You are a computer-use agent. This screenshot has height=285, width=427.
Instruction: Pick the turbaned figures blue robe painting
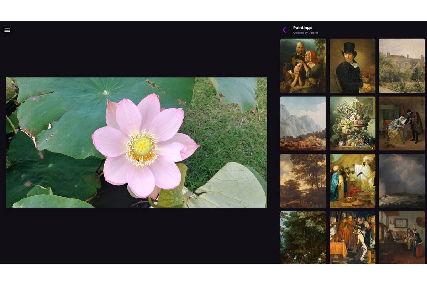pyautogui.click(x=352, y=181)
